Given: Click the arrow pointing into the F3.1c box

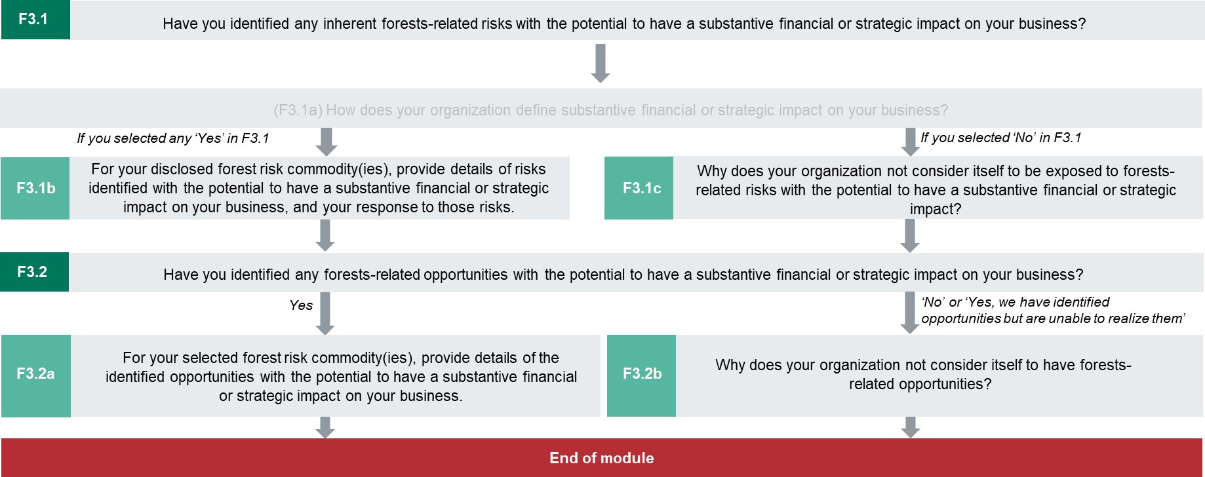Looking at the screenshot, I should (x=909, y=141).
